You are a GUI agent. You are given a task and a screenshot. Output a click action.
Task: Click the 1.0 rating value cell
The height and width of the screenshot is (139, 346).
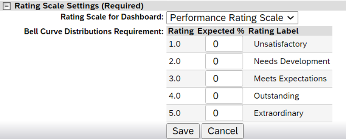(175, 44)
